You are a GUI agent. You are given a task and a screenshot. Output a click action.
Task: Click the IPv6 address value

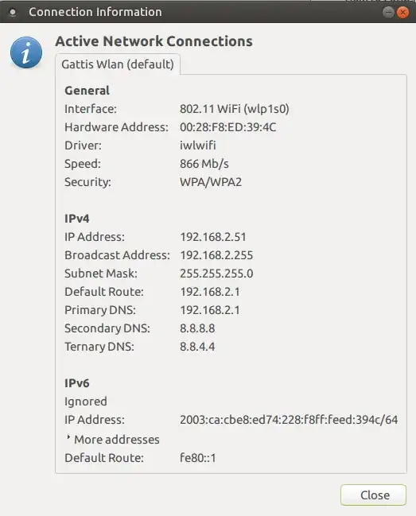(289, 420)
